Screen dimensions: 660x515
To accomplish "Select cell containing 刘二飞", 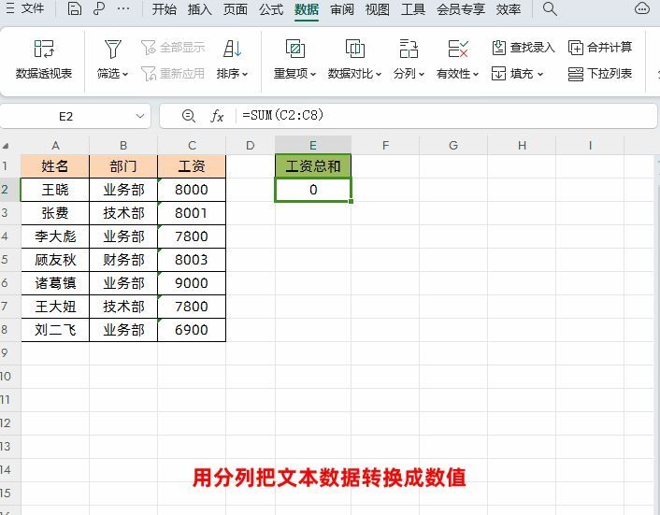I will click(55, 330).
